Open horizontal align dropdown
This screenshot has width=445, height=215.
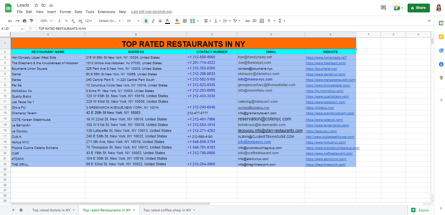click(x=207, y=21)
